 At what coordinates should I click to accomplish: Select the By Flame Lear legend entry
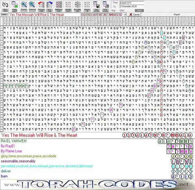coord(11,151)
